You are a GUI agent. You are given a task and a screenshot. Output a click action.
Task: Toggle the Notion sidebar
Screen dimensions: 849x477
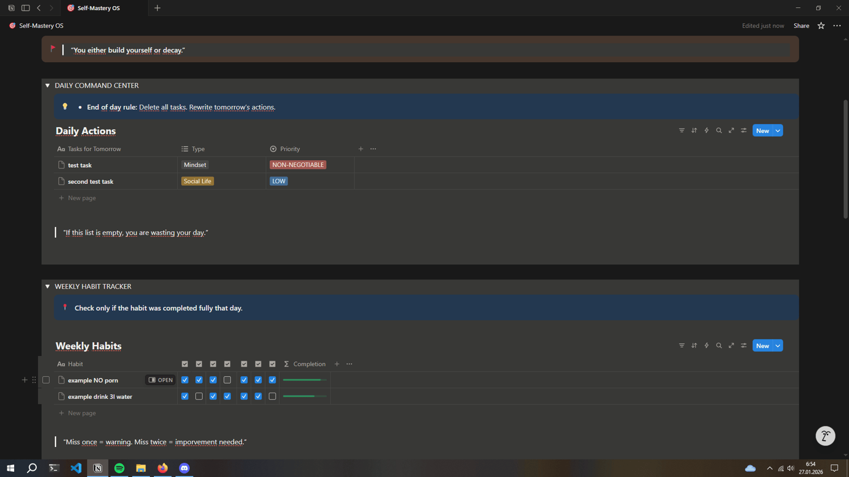pos(25,8)
